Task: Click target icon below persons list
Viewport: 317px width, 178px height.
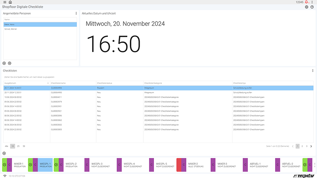Action: pyautogui.click(x=9, y=63)
